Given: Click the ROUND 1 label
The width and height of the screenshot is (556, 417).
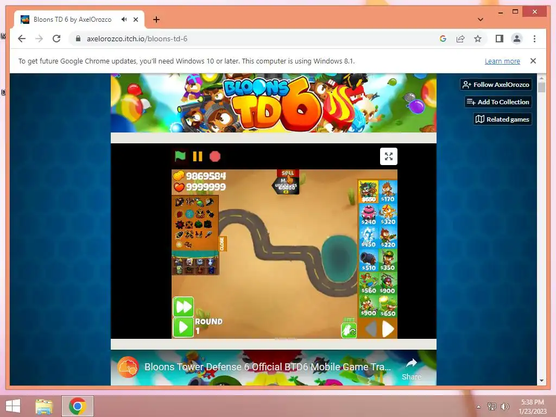Looking at the screenshot, I should point(208,326).
